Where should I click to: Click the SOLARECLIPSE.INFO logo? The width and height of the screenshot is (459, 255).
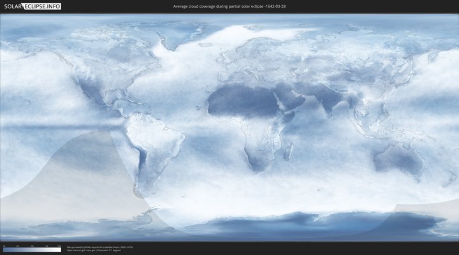point(32,6)
